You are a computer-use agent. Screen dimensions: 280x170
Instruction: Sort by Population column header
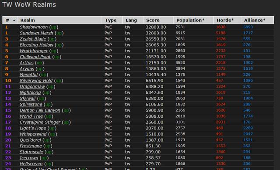pyautogui.click(x=190, y=20)
